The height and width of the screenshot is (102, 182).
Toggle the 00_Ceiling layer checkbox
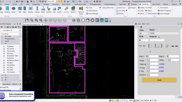4,49
